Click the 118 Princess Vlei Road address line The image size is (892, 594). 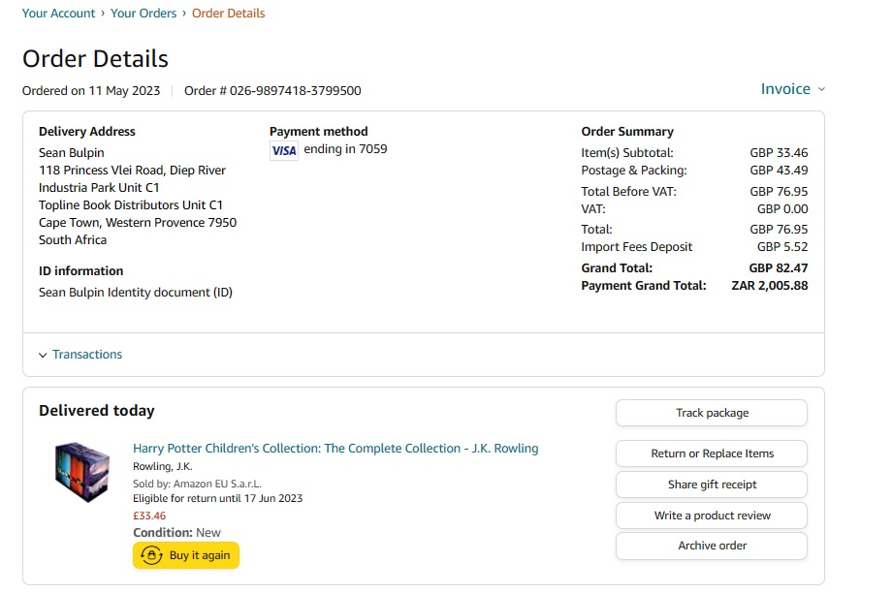tap(132, 171)
